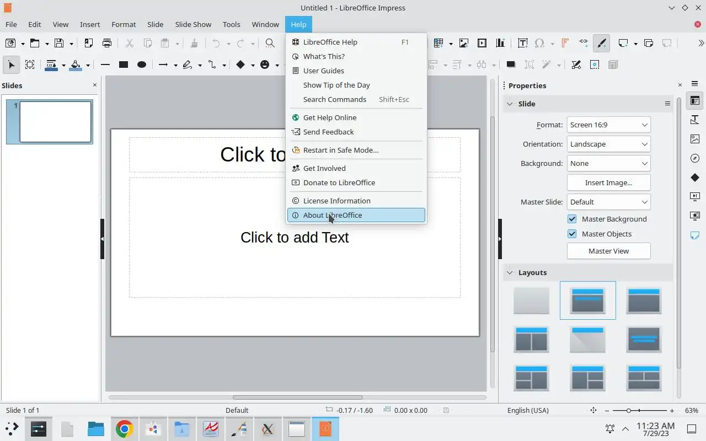Open the Background dropdown showing None

pyautogui.click(x=609, y=163)
